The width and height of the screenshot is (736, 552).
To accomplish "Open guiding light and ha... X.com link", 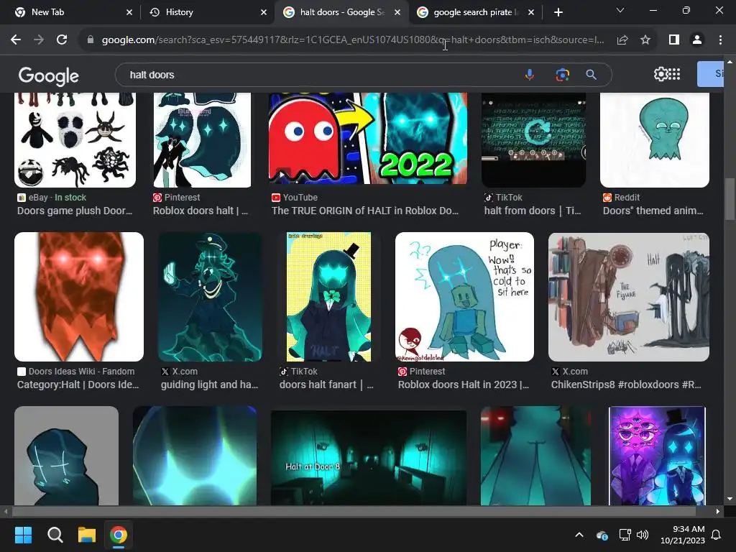I will pos(209,385).
